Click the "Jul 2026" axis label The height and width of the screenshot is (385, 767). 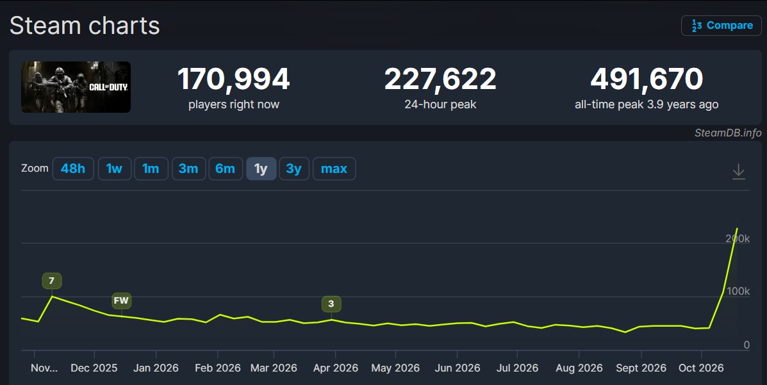[x=518, y=368]
